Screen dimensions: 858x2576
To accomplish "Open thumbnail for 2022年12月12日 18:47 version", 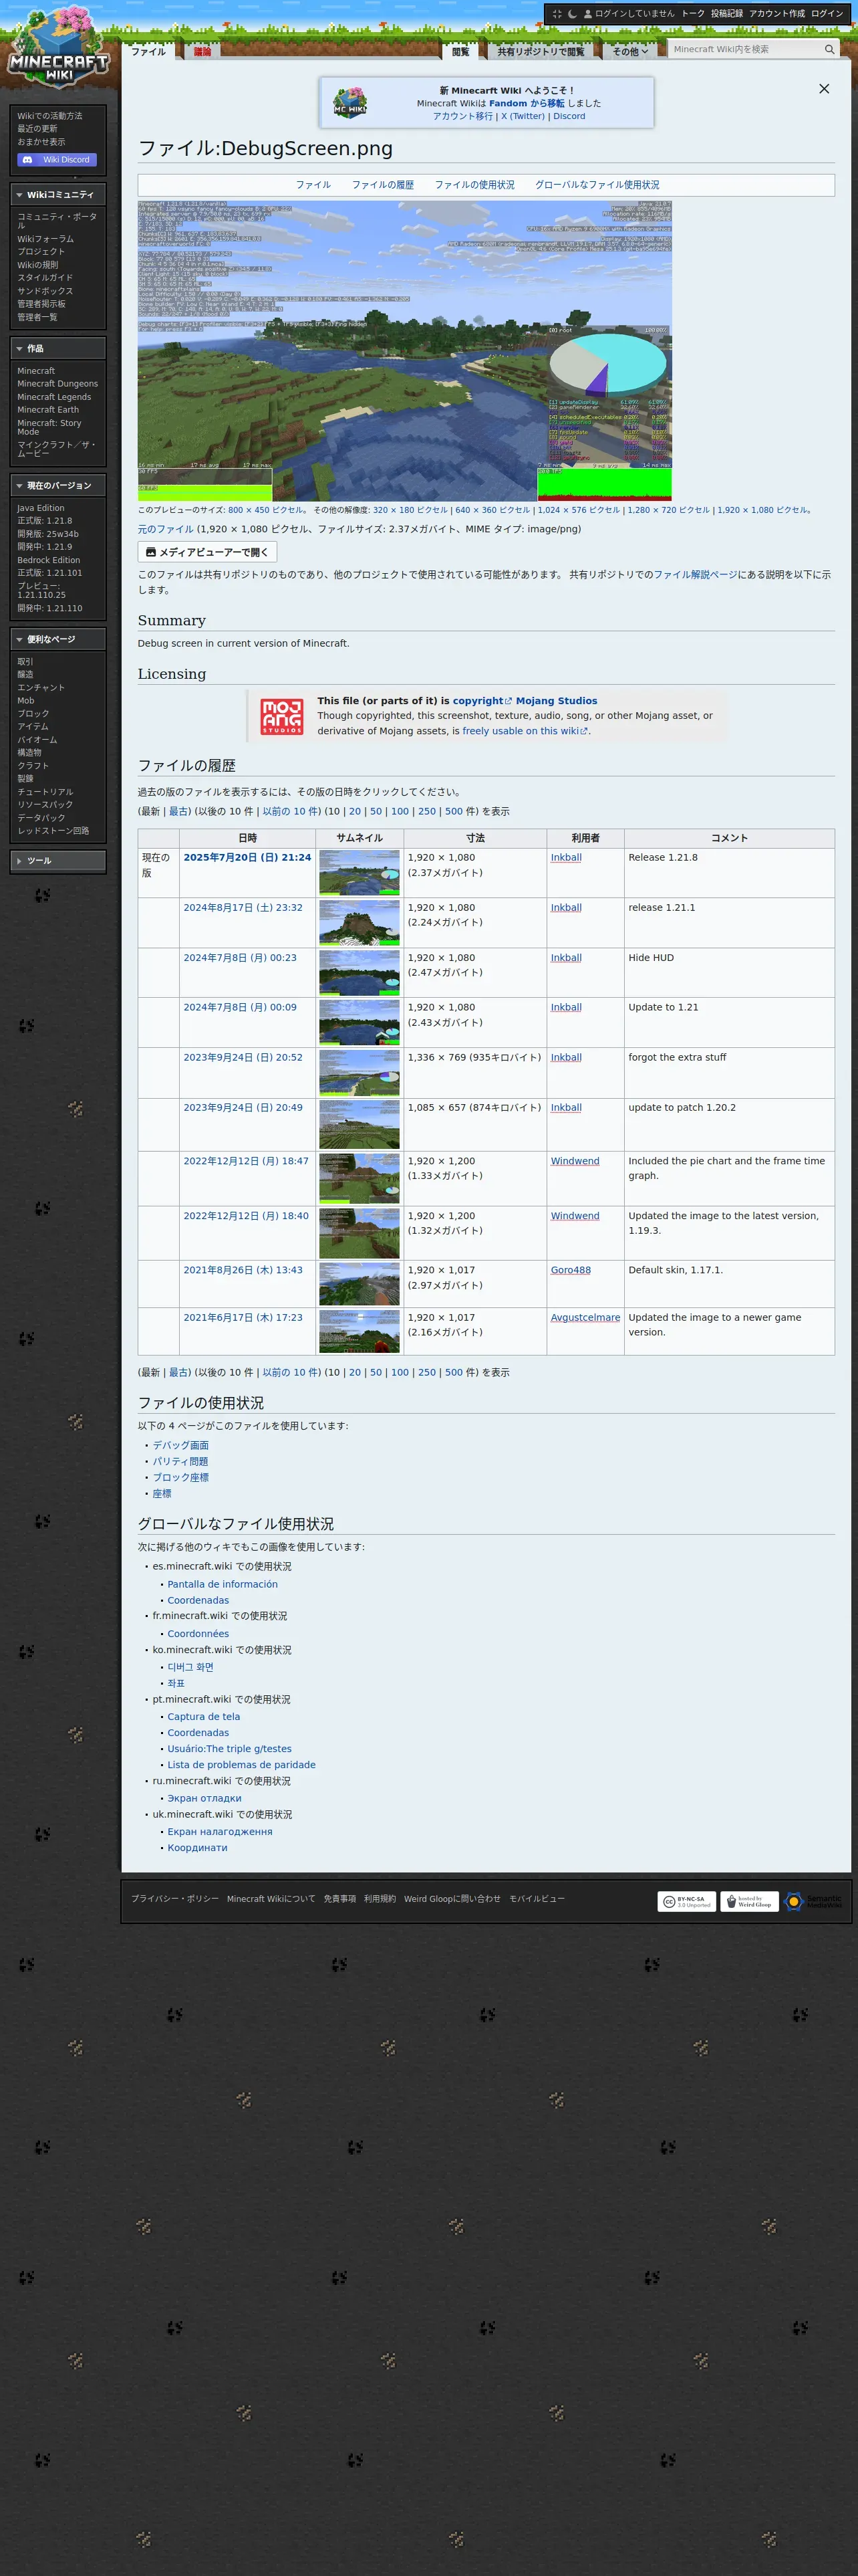I will [360, 1179].
